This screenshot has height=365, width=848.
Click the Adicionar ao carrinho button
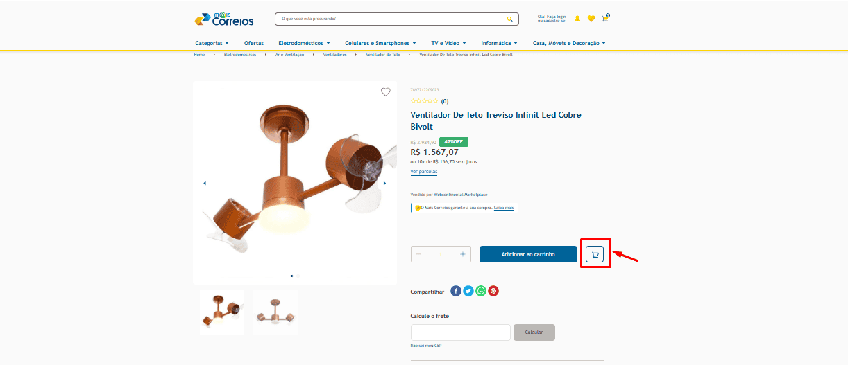pyautogui.click(x=528, y=254)
